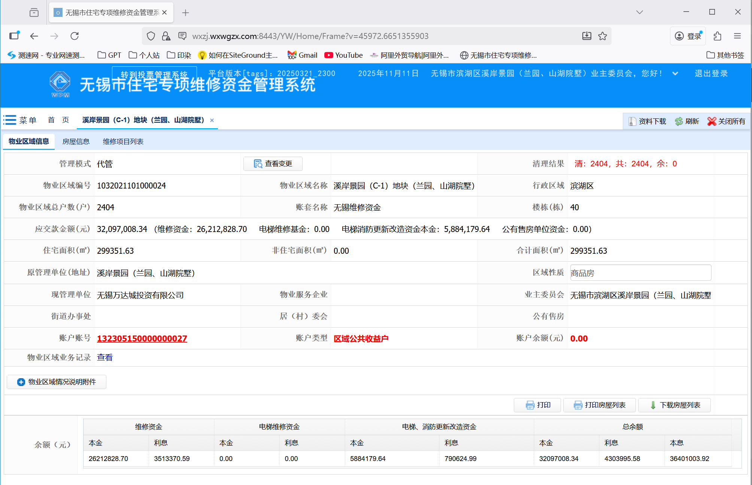The height and width of the screenshot is (485, 752).
Task: Switch to the 房屋信息 tab
Action: [x=76, y=141]
